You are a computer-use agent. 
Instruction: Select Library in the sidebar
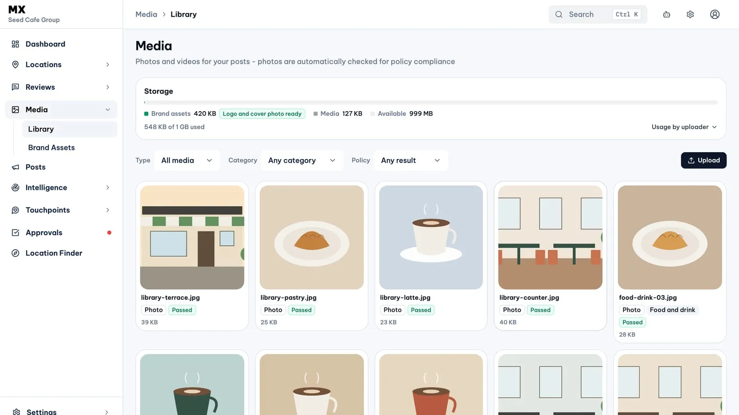tap(69, 129)
